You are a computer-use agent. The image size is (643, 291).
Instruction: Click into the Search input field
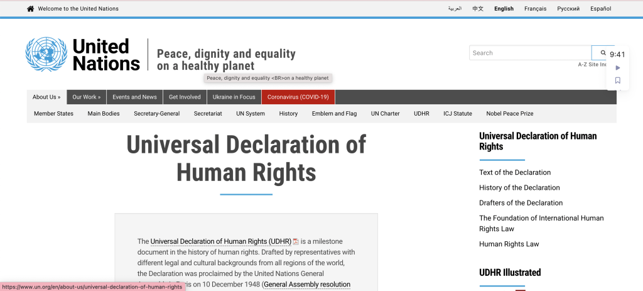click(x=530, y=53)
